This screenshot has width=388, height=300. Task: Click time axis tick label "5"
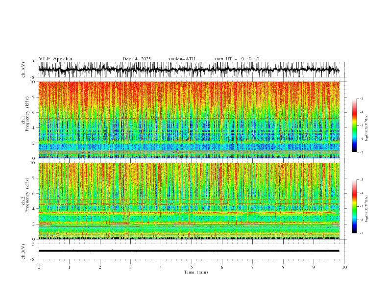pyautogui.click(x=192, y=267)
